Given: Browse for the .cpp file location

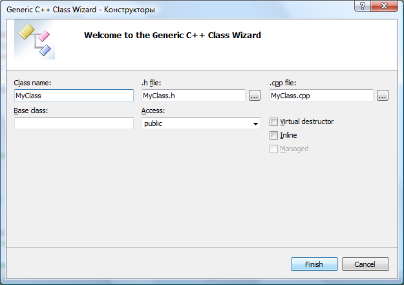Looking at the screenshot, I should [383, 96].
